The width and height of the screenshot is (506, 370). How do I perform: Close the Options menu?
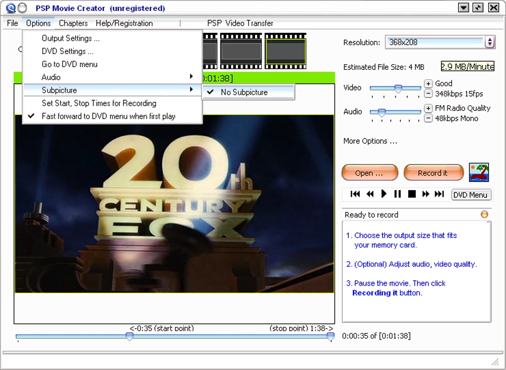coord(38,23)
